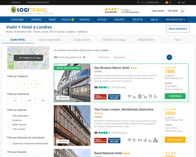The image size is (196, 157).
Task: Click the sun lounger icon of The Crown London
Action: pos(150,140)
